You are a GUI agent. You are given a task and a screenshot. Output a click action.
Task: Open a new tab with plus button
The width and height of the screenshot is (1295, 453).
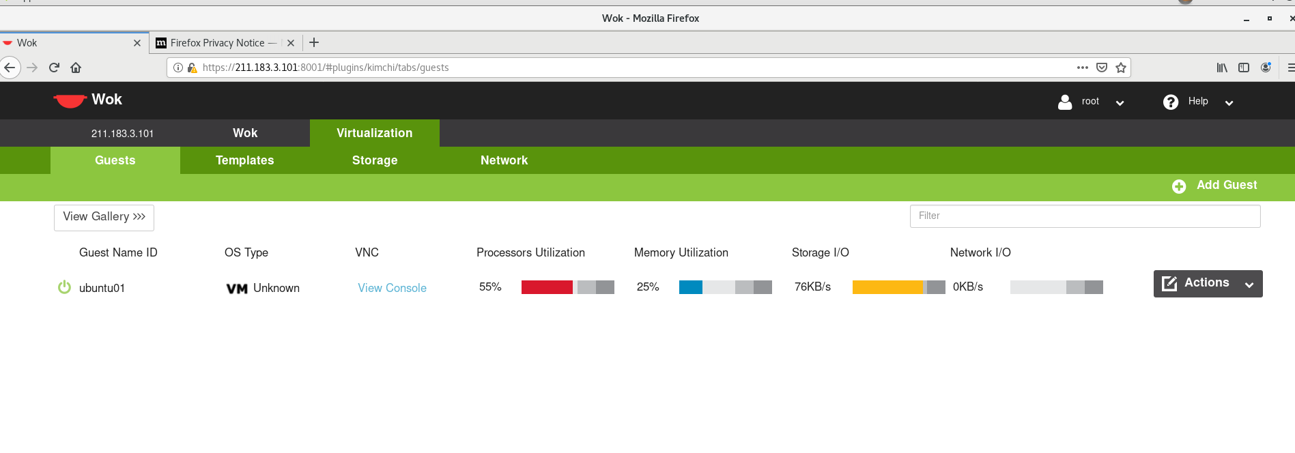pos(314,42)
